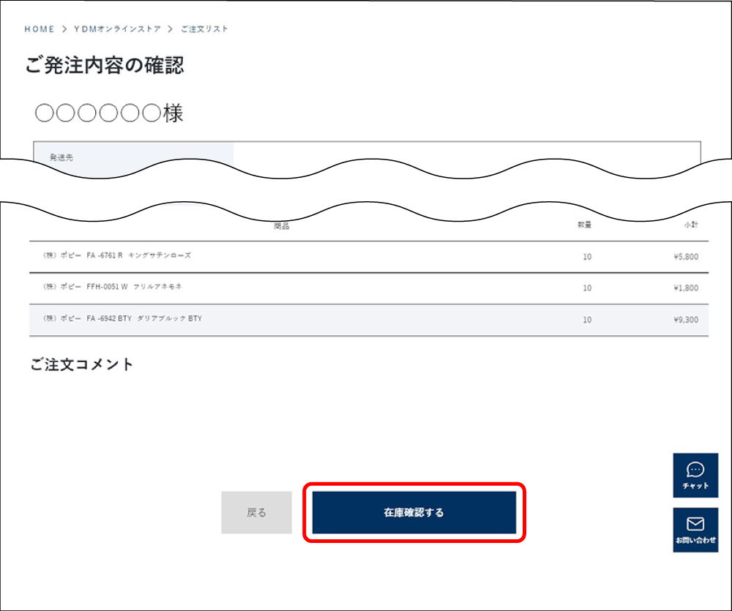
Task: Click the ¥9,300 subtotal cell
Action: click(x=686, y=319)
